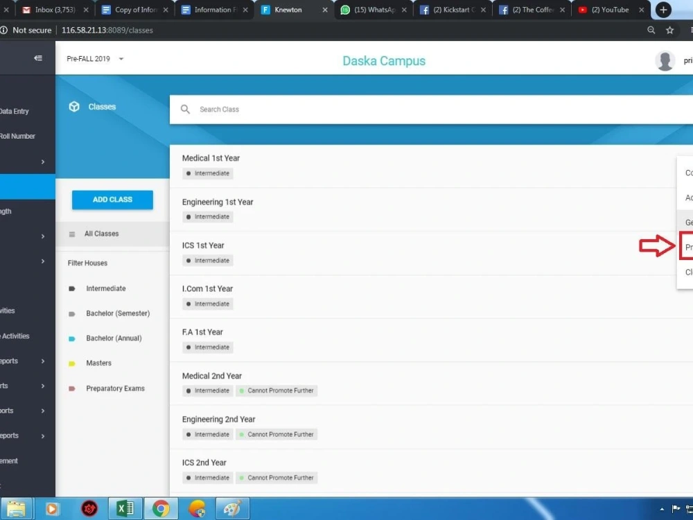Click the list icon next to All Classes
This screenshot has height=520, width=693.
(72, 234)
